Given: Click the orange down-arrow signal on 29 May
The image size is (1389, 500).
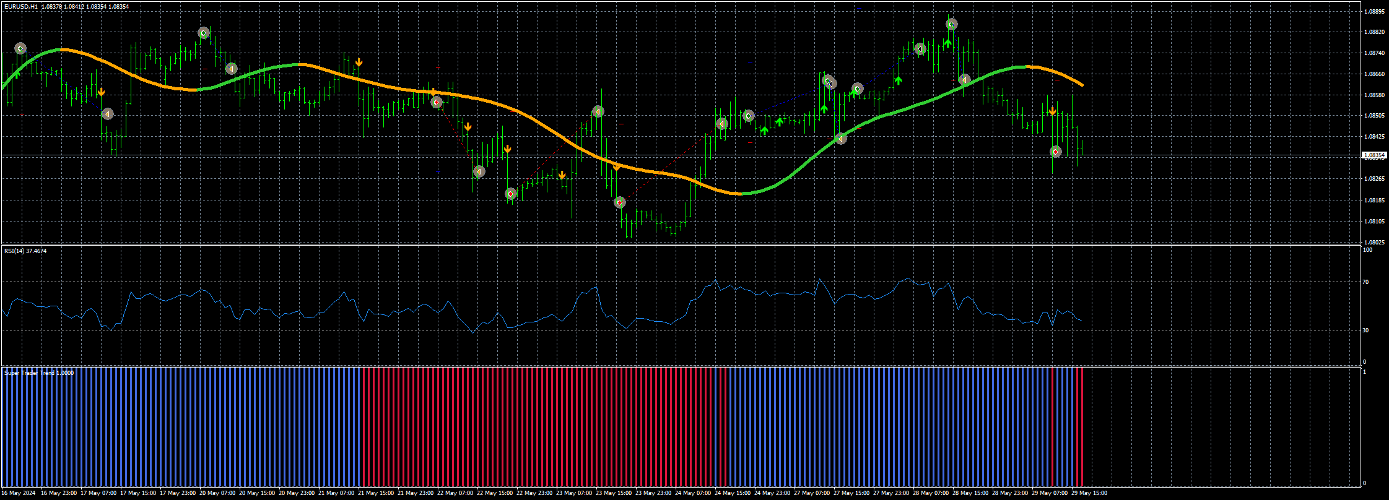Looking at the screenshot, I should (1052, 111).
